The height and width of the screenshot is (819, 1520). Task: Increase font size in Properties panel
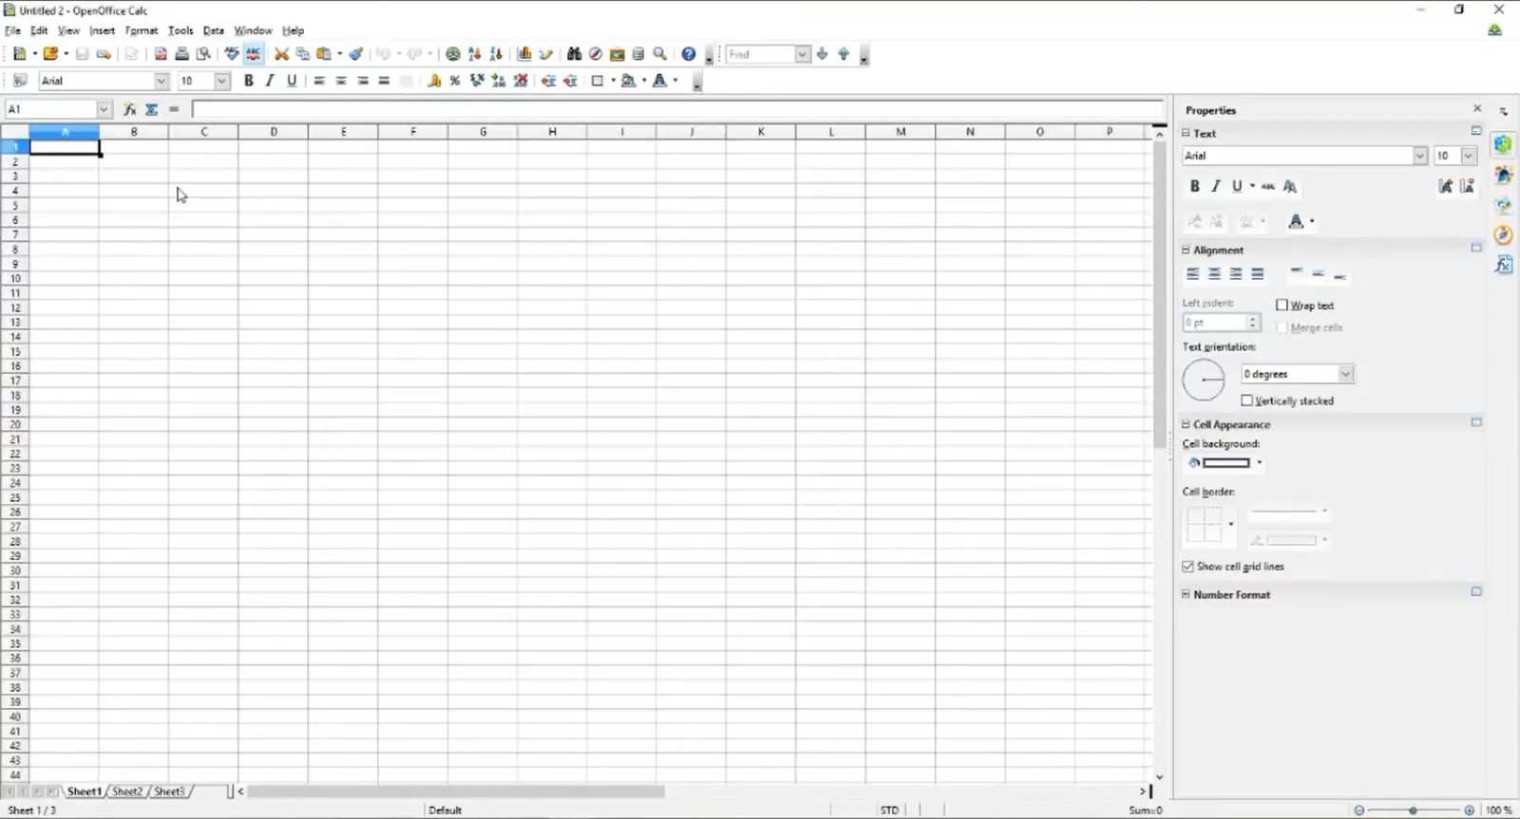1445,186
